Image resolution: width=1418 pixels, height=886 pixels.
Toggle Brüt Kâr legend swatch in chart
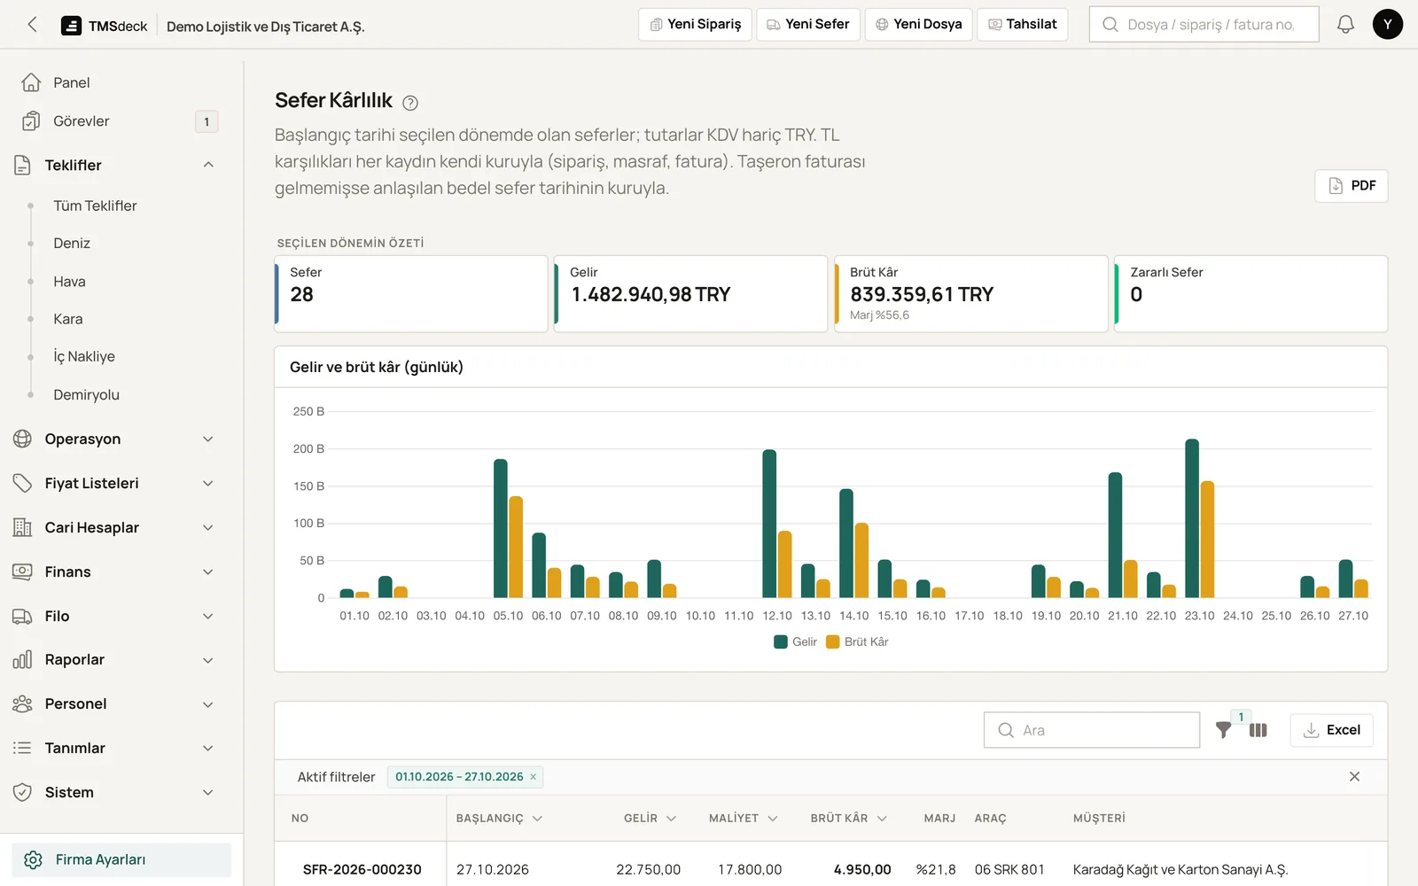pos(833,641)
